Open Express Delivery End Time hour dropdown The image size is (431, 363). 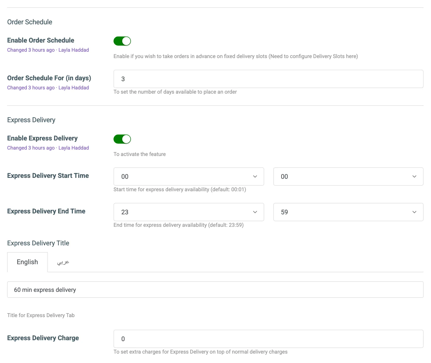click(x=189, y=212)
